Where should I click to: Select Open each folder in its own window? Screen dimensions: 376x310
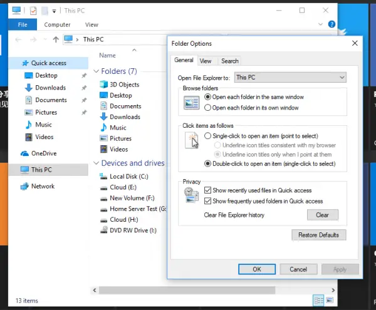(x=208, y=108)
